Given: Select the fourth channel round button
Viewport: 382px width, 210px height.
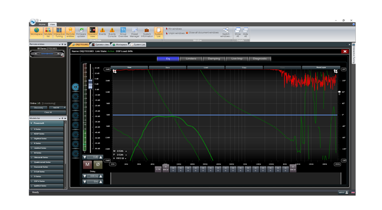Looking at the screenshot, I should (76, 115).
